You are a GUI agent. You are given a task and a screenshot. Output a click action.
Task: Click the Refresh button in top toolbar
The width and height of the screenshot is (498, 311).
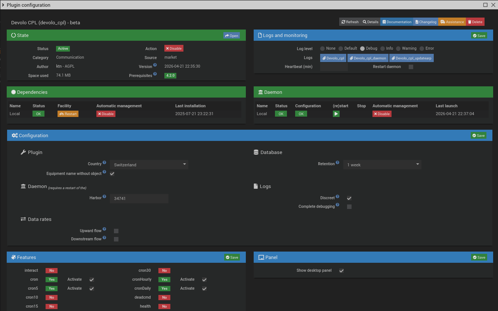click(x=350, y=22)
